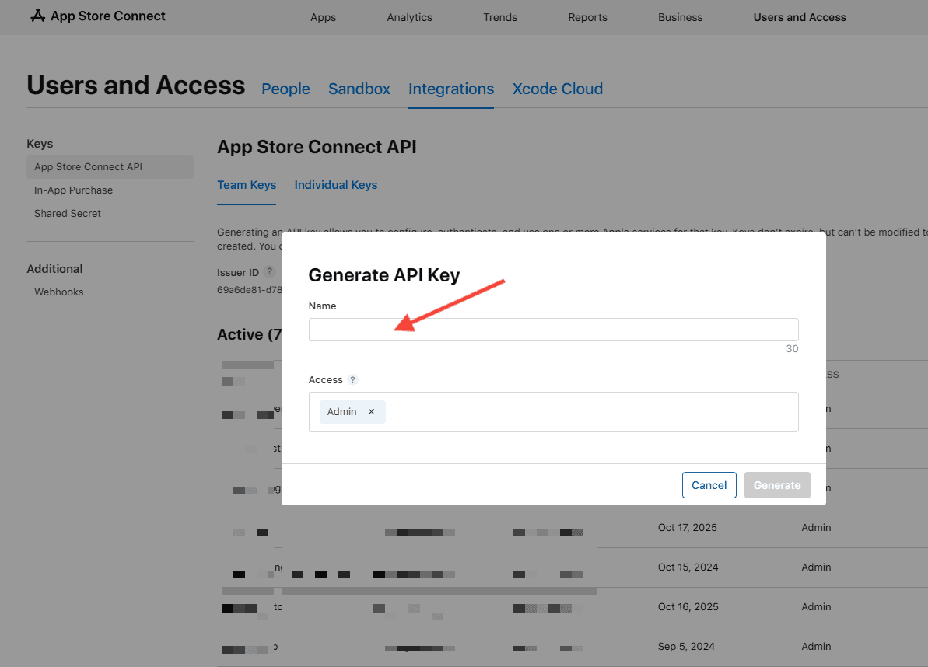Screen dimensions: 928x667
Task: Click the Issuer ID help icon
Action: tap(269, 271)
